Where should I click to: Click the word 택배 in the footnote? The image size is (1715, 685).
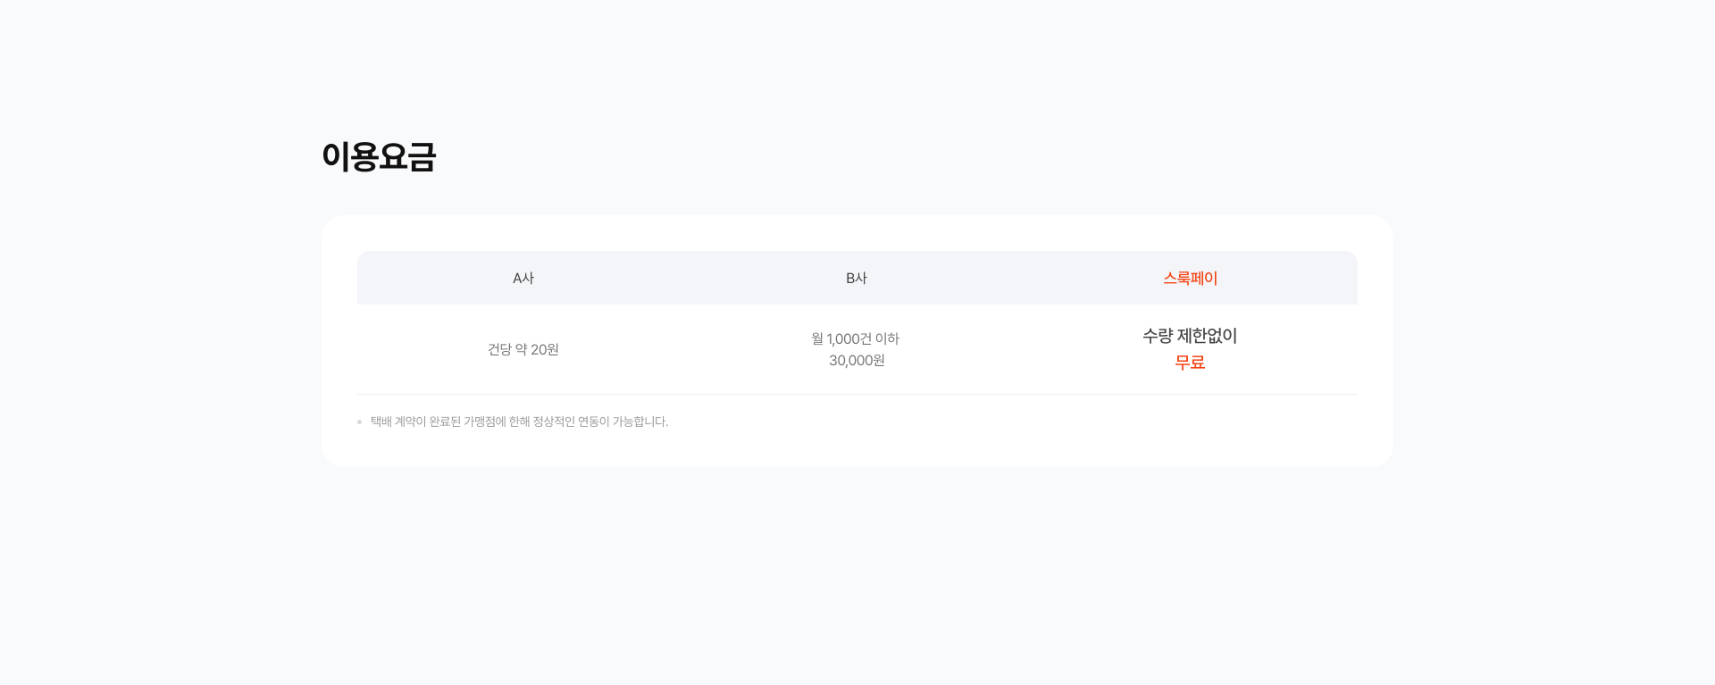click(381, 422)
